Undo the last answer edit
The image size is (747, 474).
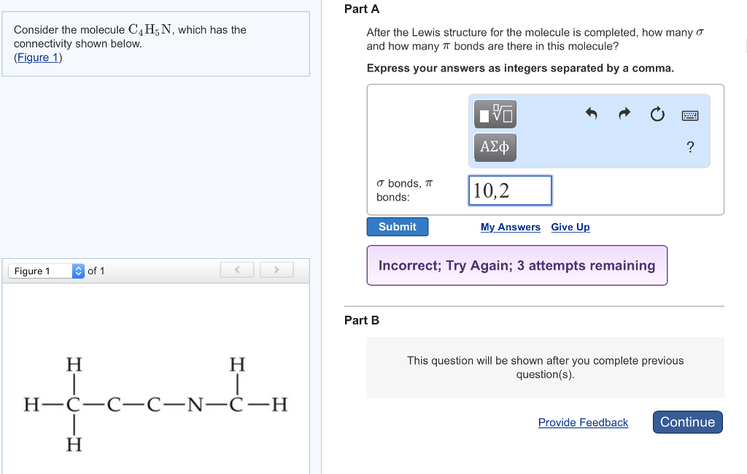591,114
